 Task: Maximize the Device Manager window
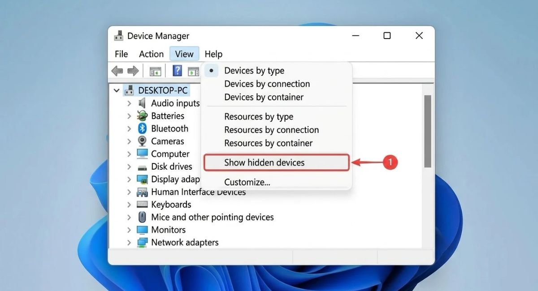[387, 36]
